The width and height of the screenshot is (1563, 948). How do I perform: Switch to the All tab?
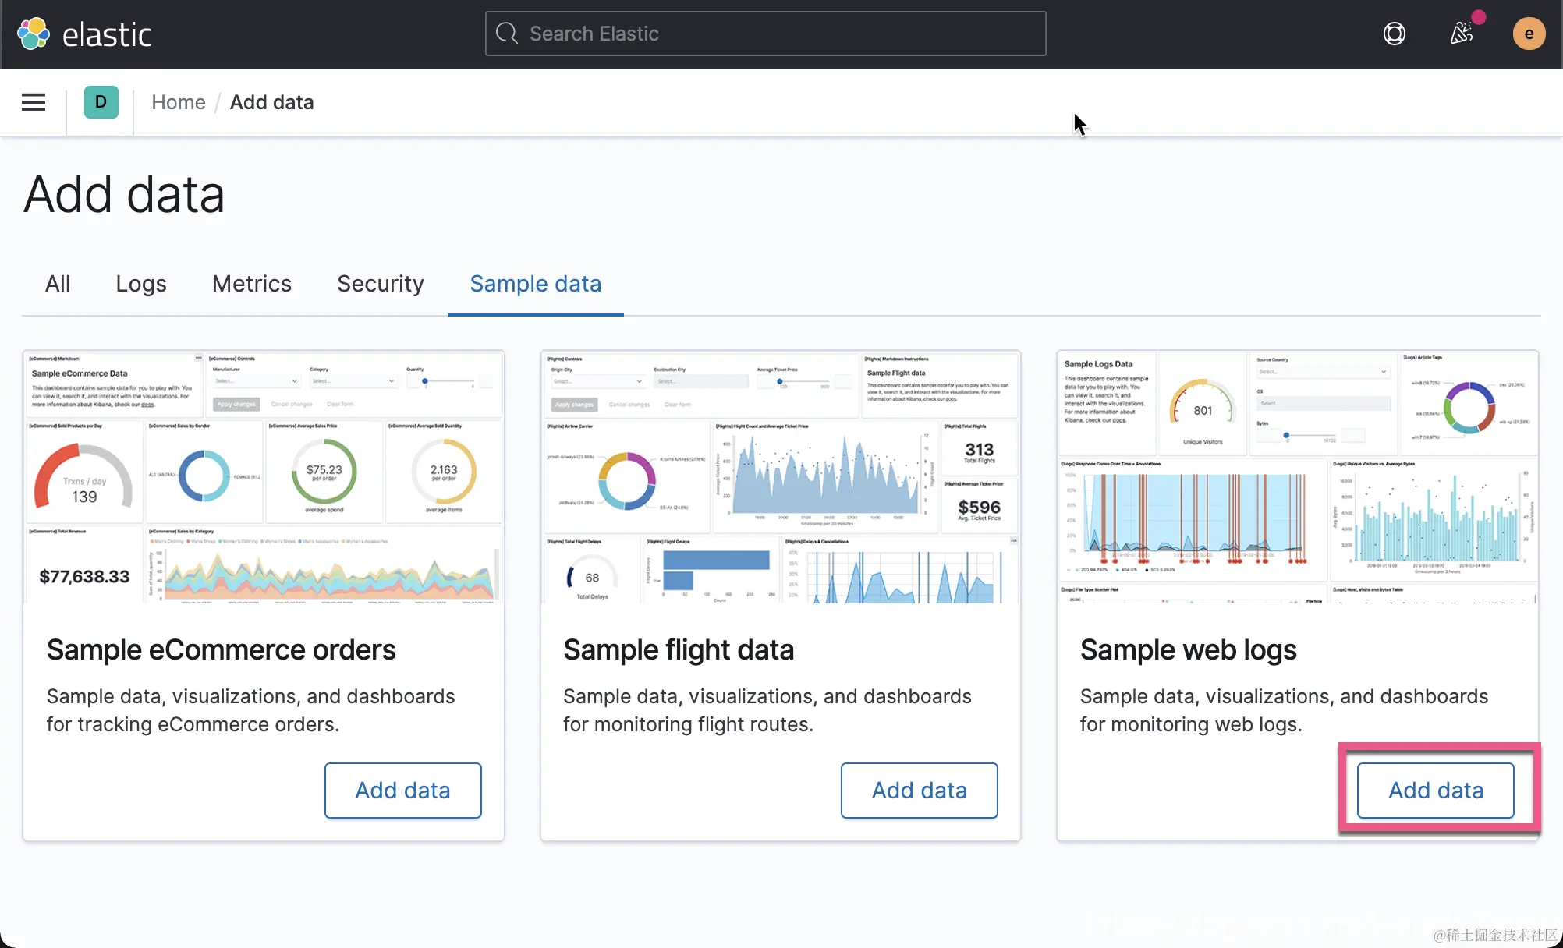click(x=58, y=284)
